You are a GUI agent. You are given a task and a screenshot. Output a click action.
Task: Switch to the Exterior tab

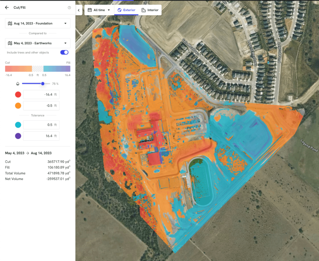click(x=126, y=10)
